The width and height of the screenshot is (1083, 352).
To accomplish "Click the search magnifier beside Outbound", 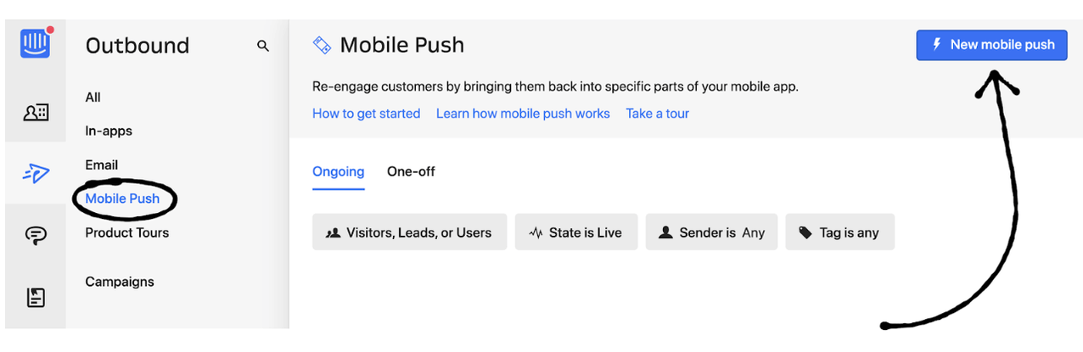I will [263, 46].
